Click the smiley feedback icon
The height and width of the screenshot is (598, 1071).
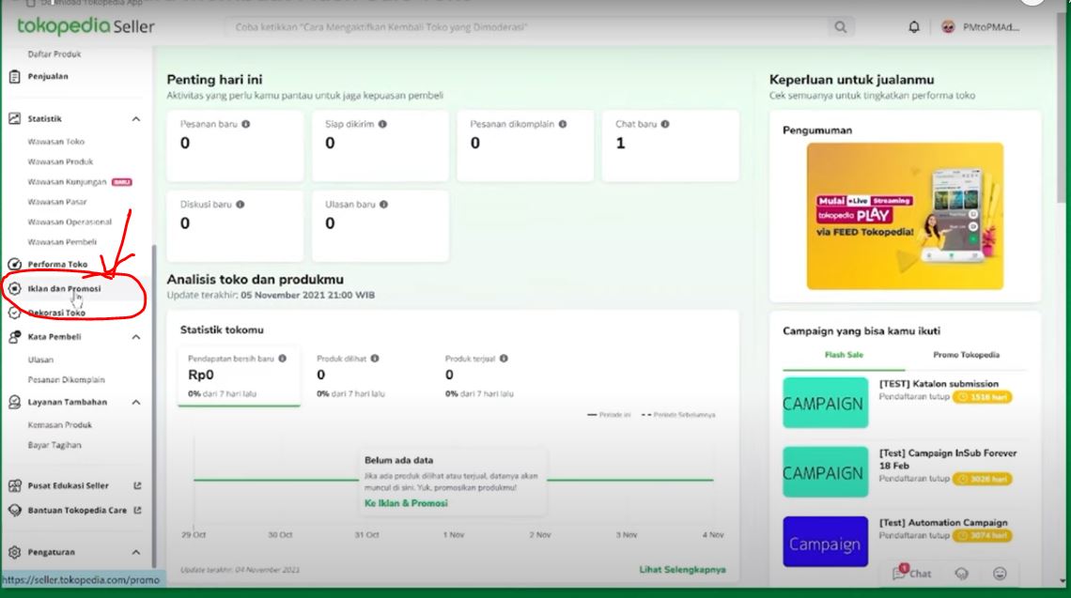[x=1000, y=573]
